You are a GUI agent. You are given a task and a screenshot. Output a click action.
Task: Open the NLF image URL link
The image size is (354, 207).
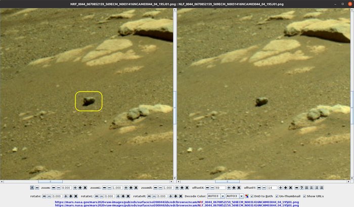177,205
